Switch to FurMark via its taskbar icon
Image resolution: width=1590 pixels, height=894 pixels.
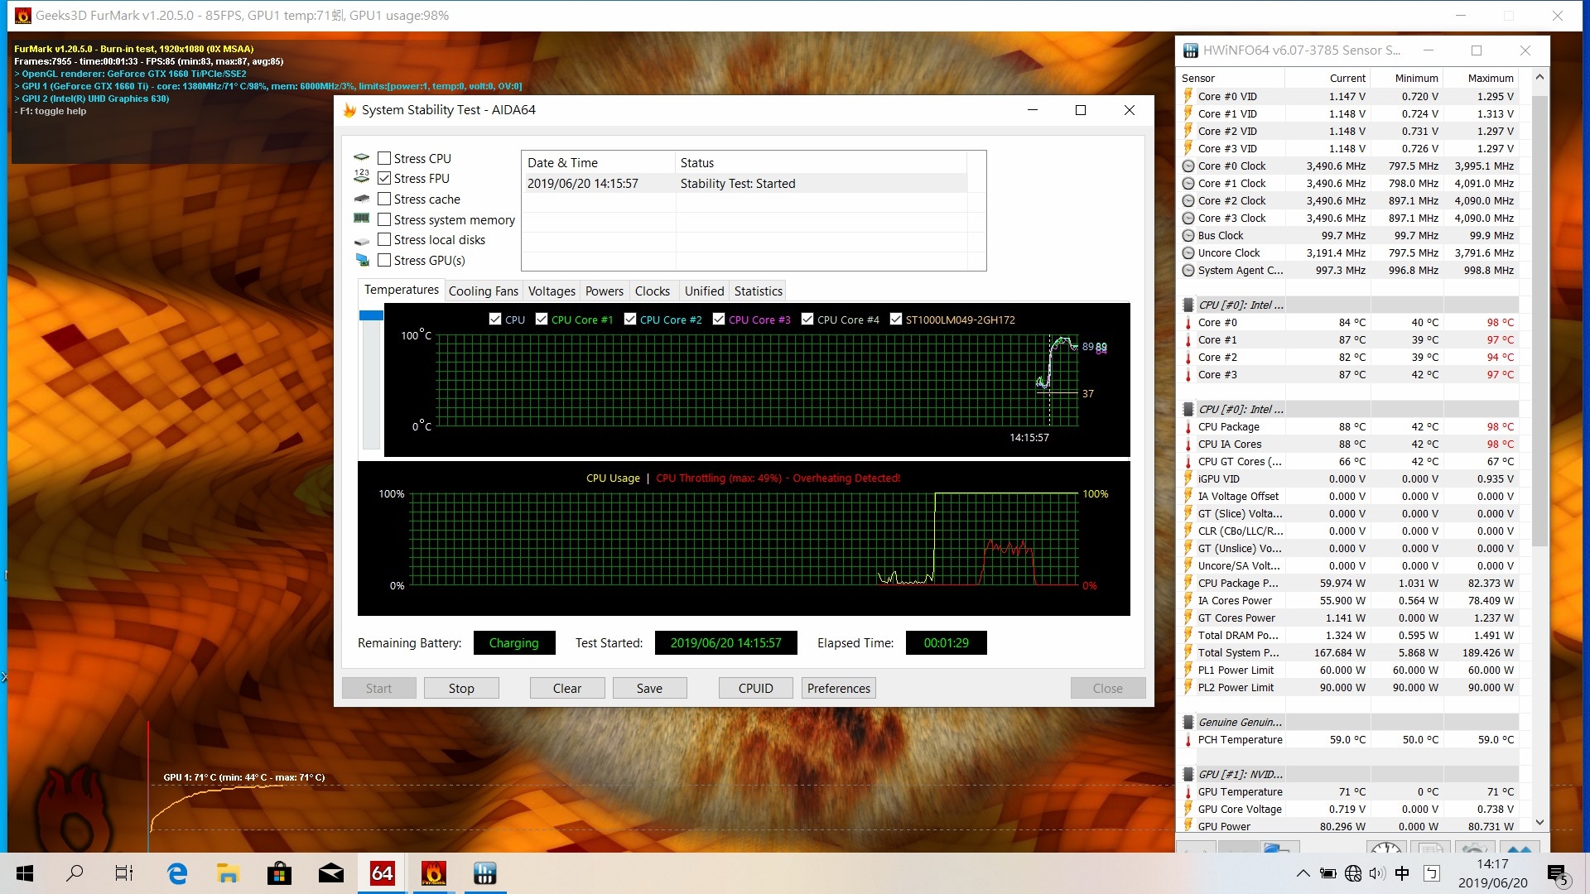[x=433, y=873]
